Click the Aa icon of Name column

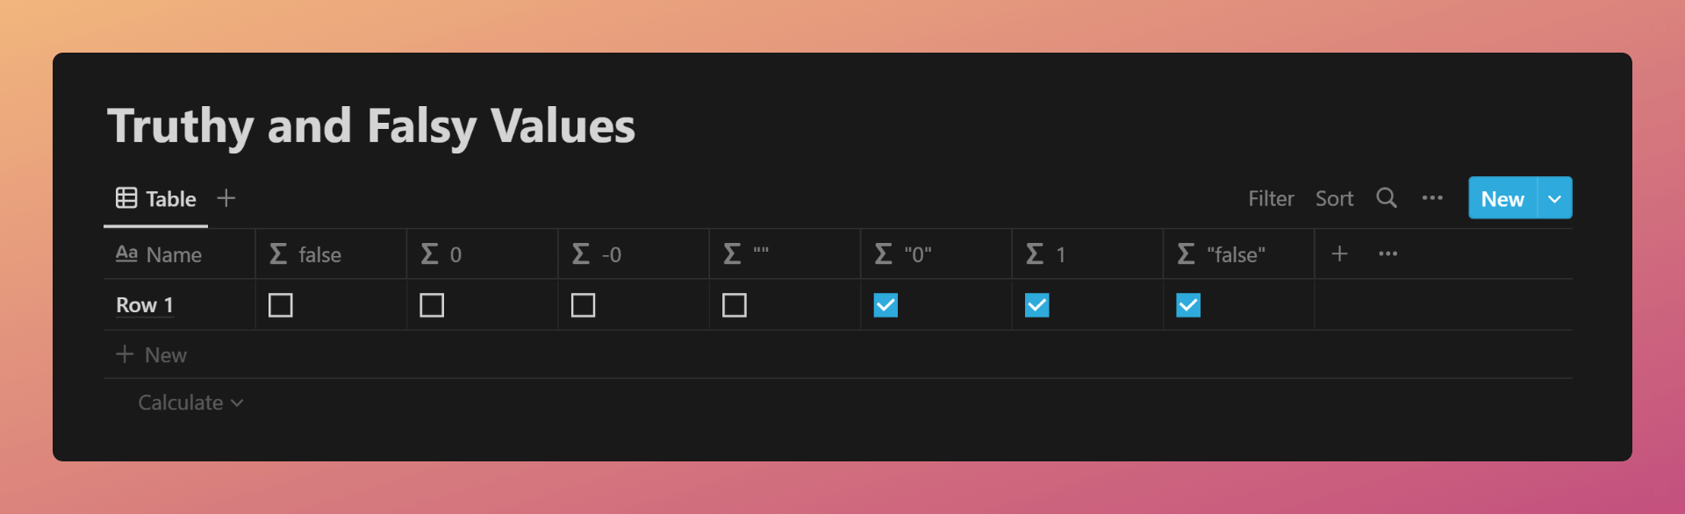(x=126, y=253)
